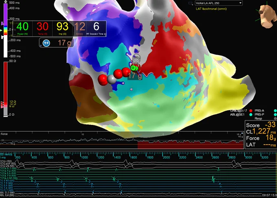Click the ECG aVF channel label
Screen dimensions: 277x198
(8, 164)
